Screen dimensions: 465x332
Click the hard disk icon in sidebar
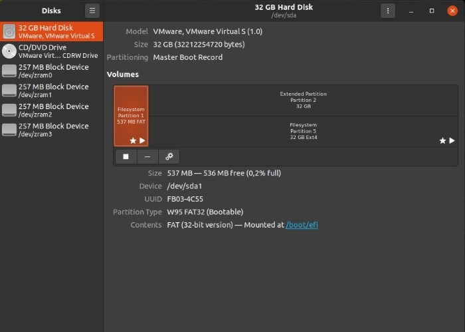click(x=9, y=31)
